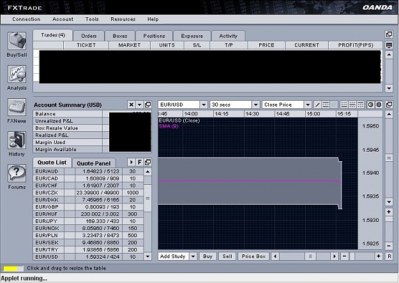The image size is (399, 283).
Task: Click the F button in the Quote List header
Action: [139, 162]
